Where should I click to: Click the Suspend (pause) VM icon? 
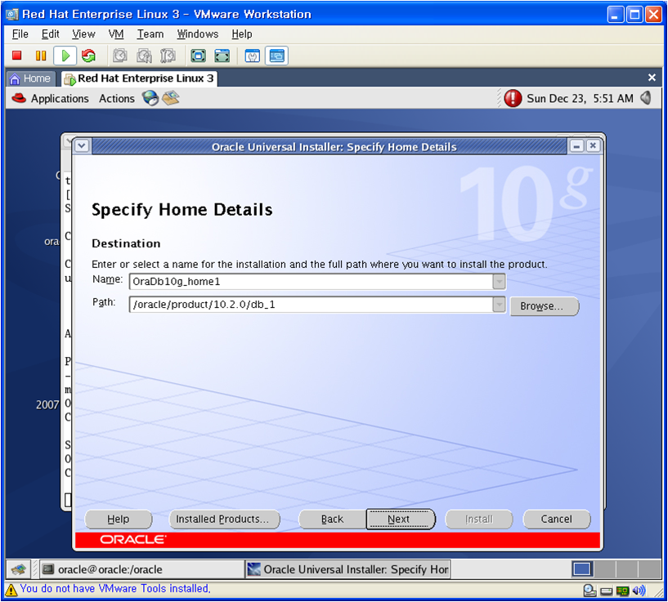pos(41,56)
